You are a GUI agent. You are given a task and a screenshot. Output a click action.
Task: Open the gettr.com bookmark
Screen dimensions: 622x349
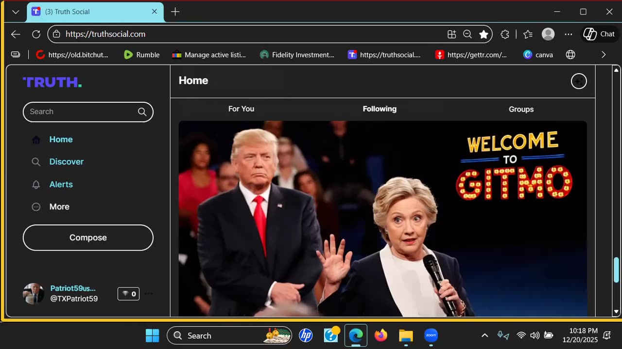[471, 55]
